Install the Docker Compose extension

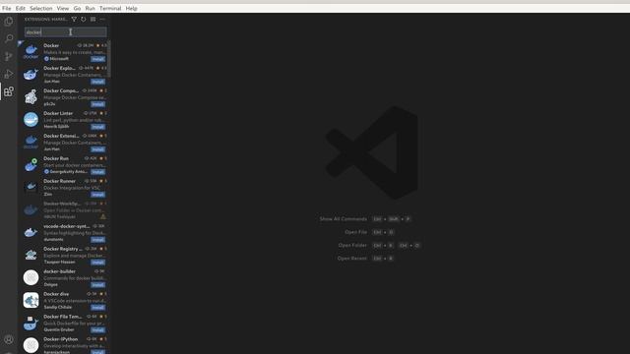point(97,104)
